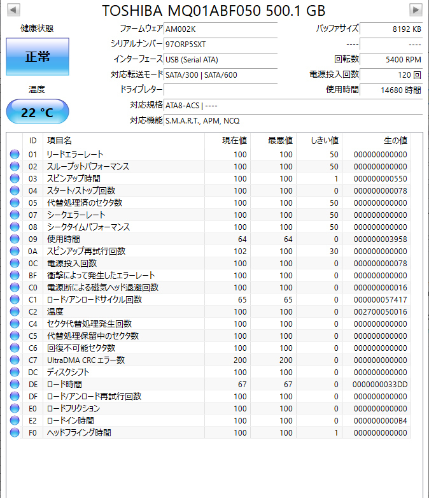Viewport: 429px width, 498px height.
Task: Click status icon for シークエラーレート row
Action: [15, 215]
